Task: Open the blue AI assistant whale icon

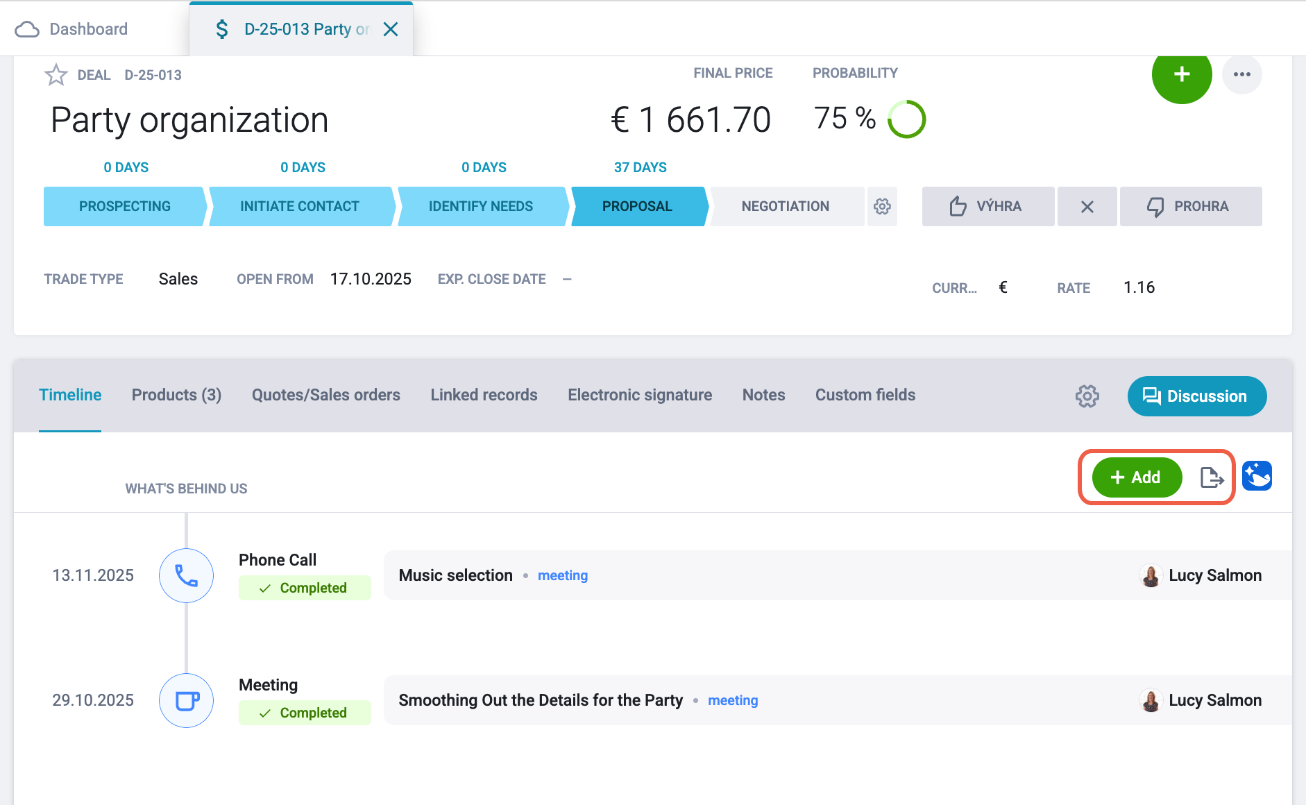Action: pyautogui.click(x=1257, y=476)
